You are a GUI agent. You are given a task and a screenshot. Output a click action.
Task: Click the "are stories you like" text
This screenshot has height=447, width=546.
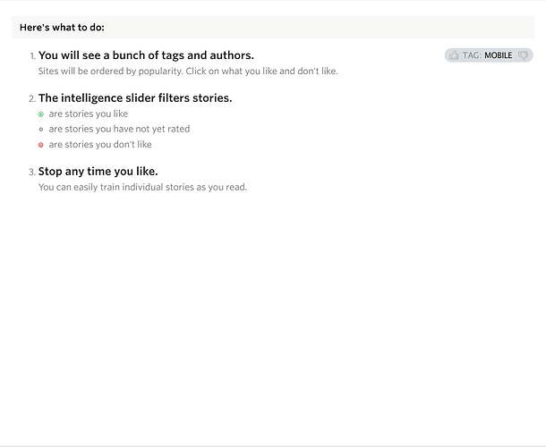click(89, 114)
